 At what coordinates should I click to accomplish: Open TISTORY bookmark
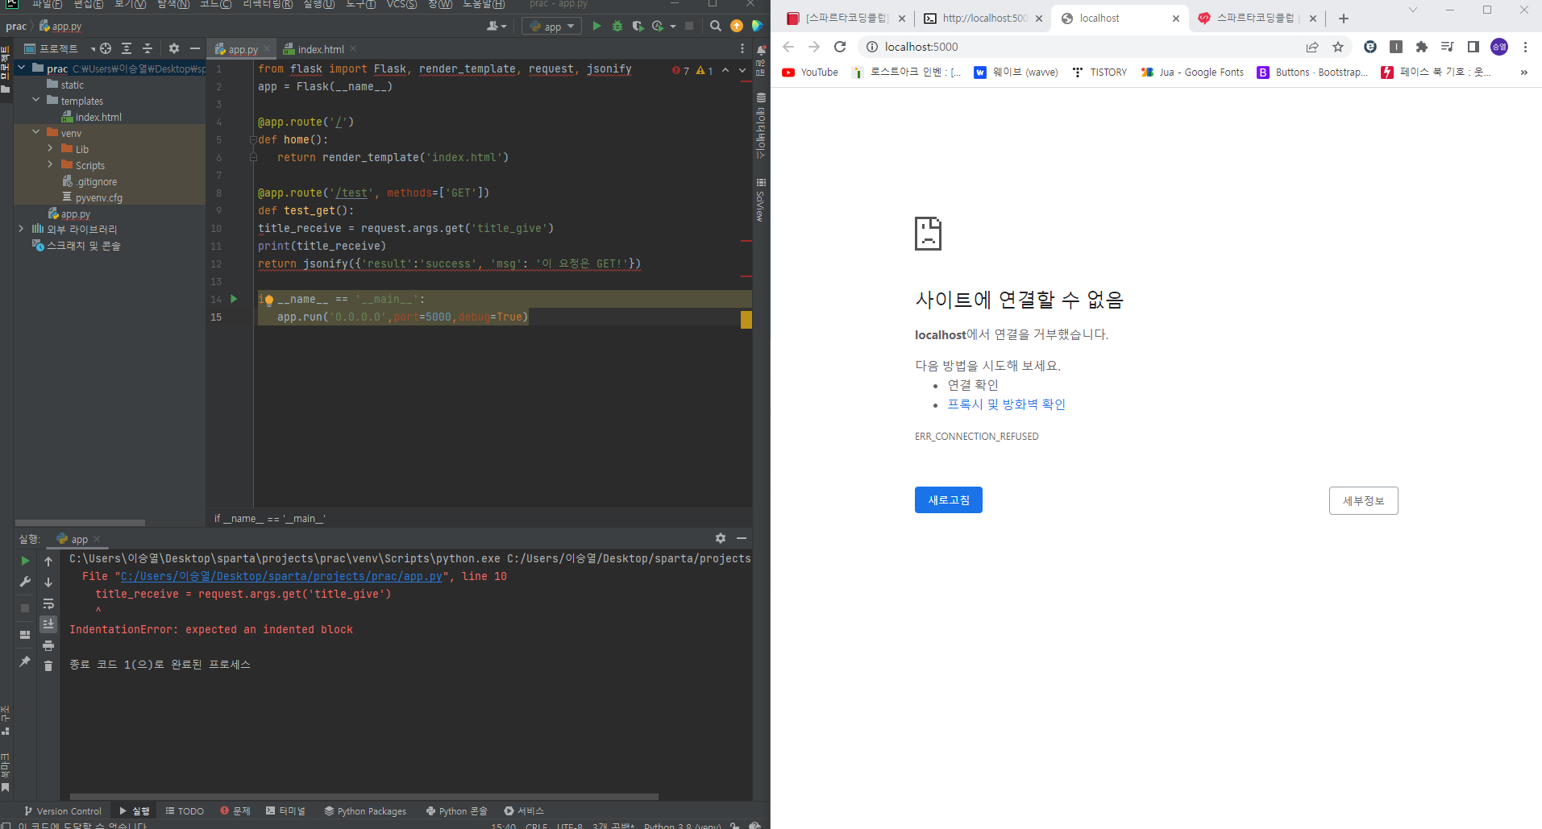tap(1099, 72)
